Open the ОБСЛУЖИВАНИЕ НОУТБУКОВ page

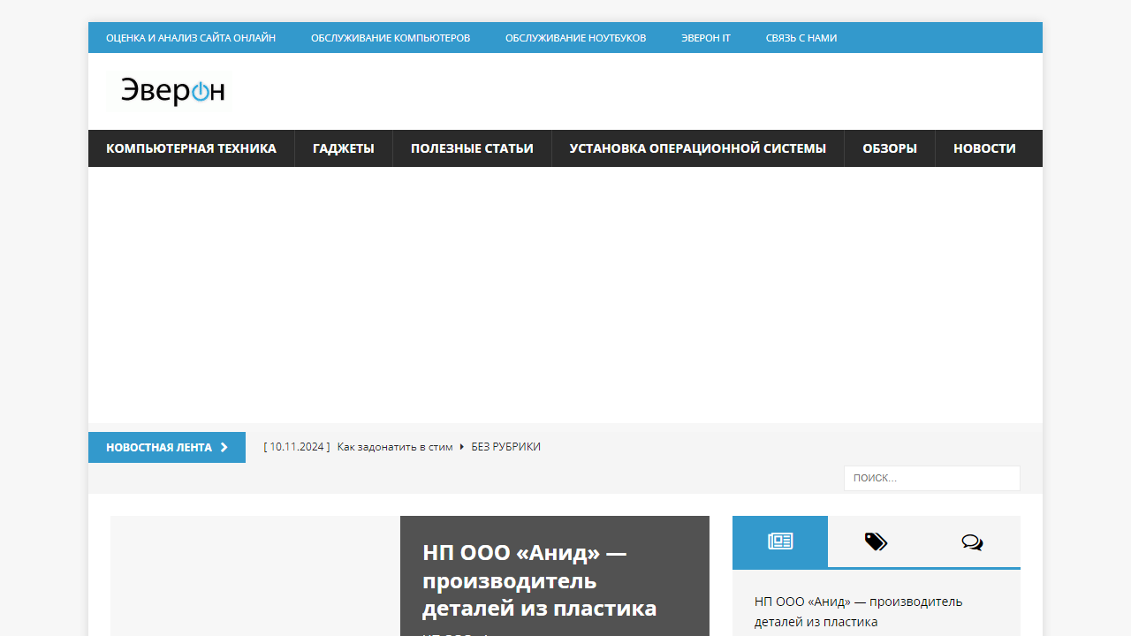pyautogui.click(x=575, y=37)
